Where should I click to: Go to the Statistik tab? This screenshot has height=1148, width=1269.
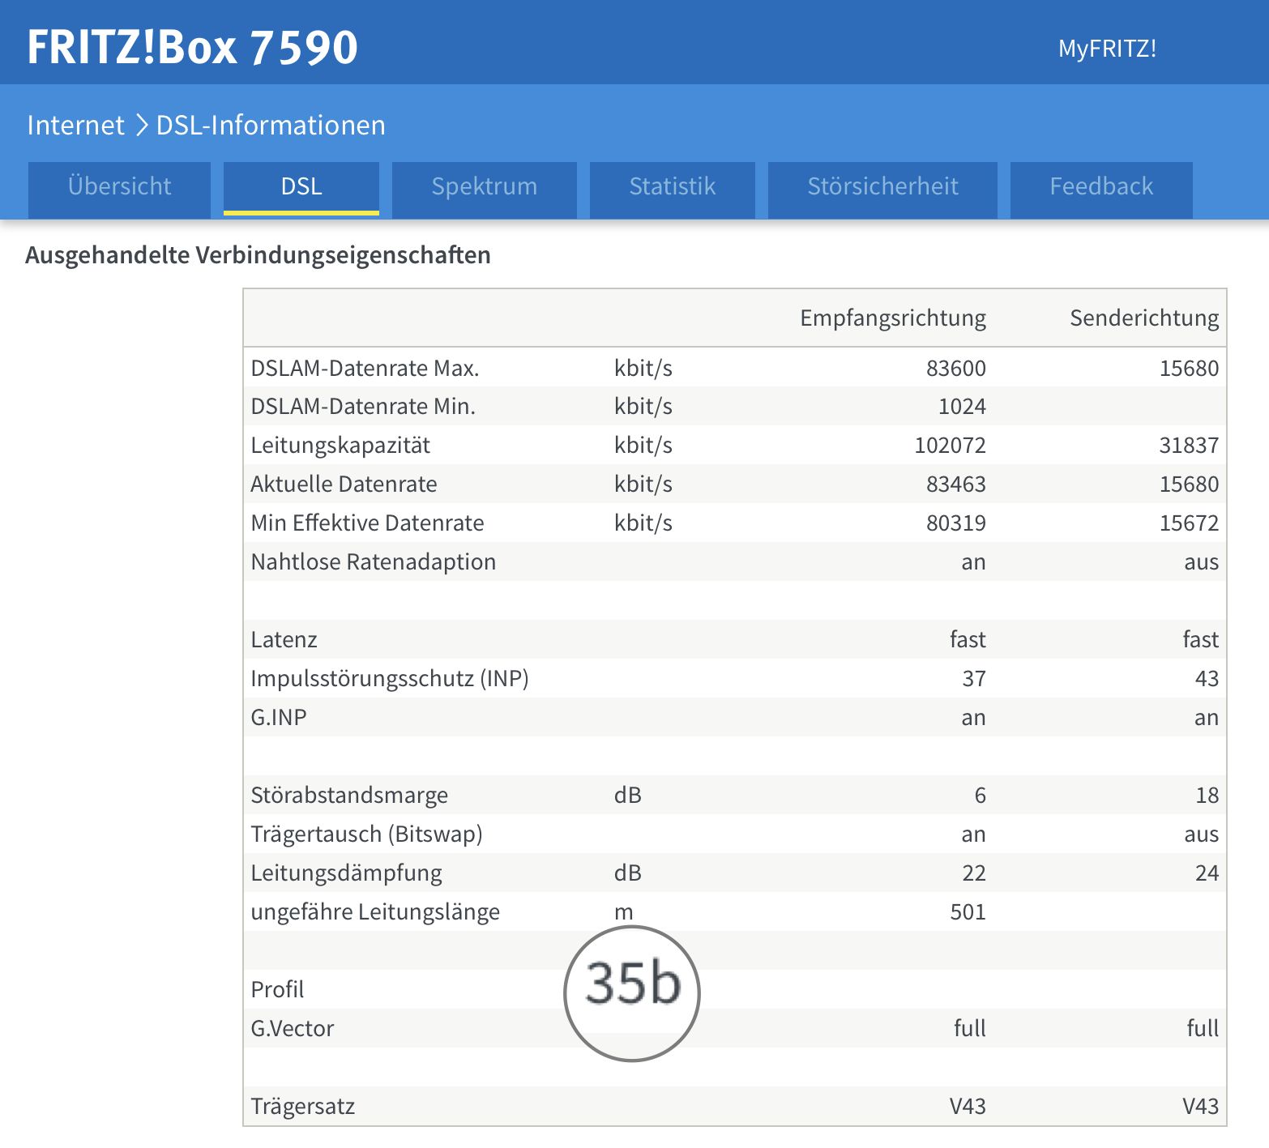[x=672, y=187]
